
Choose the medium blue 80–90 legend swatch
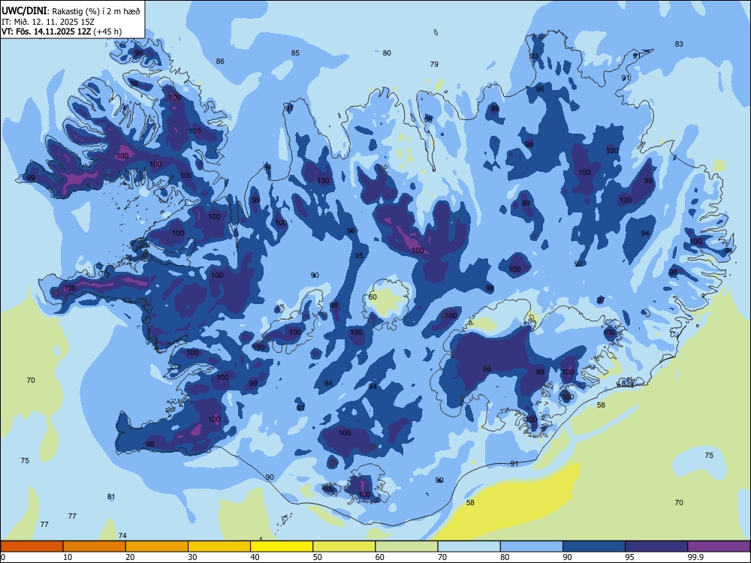click(x=532, y=546)
